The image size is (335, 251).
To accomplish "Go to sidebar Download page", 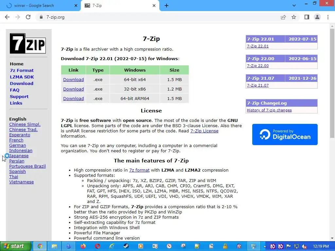I will coord(22,83).
